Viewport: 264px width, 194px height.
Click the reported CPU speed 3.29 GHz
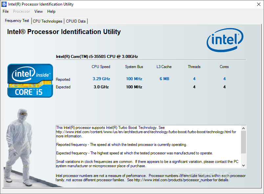pyautogui.click(x=101, y=79)
